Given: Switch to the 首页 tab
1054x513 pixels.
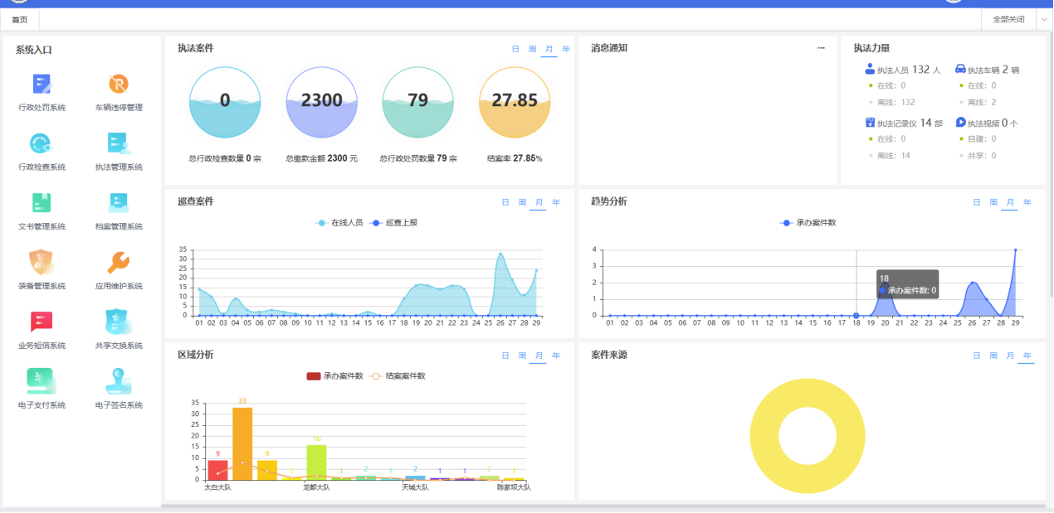Looking at the screenshot, I should pyautogui.click(x=19, y=19).
